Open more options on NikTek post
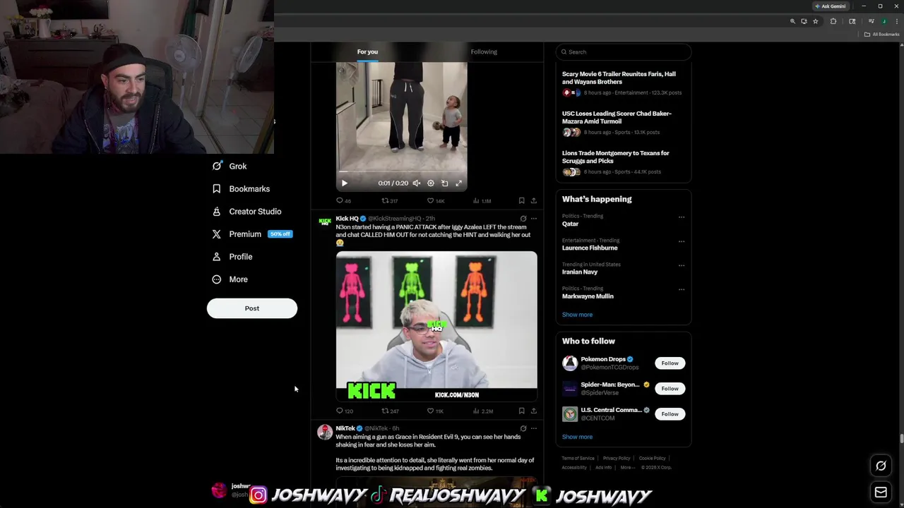The height and width of the screenshot is (508, 904). [x=534, y=428]
